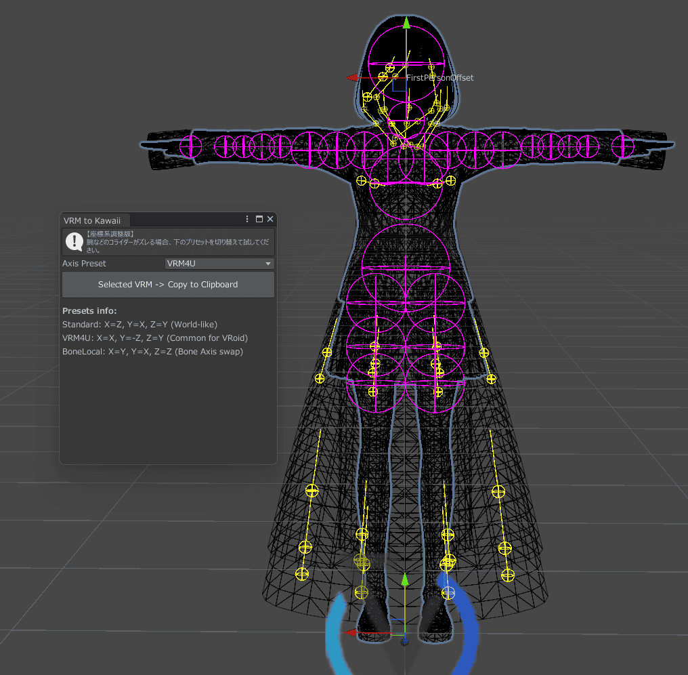688x675 pixels.
Task: Click blue Z-axis handle below the feet
Action: click(x=404, y=641)
